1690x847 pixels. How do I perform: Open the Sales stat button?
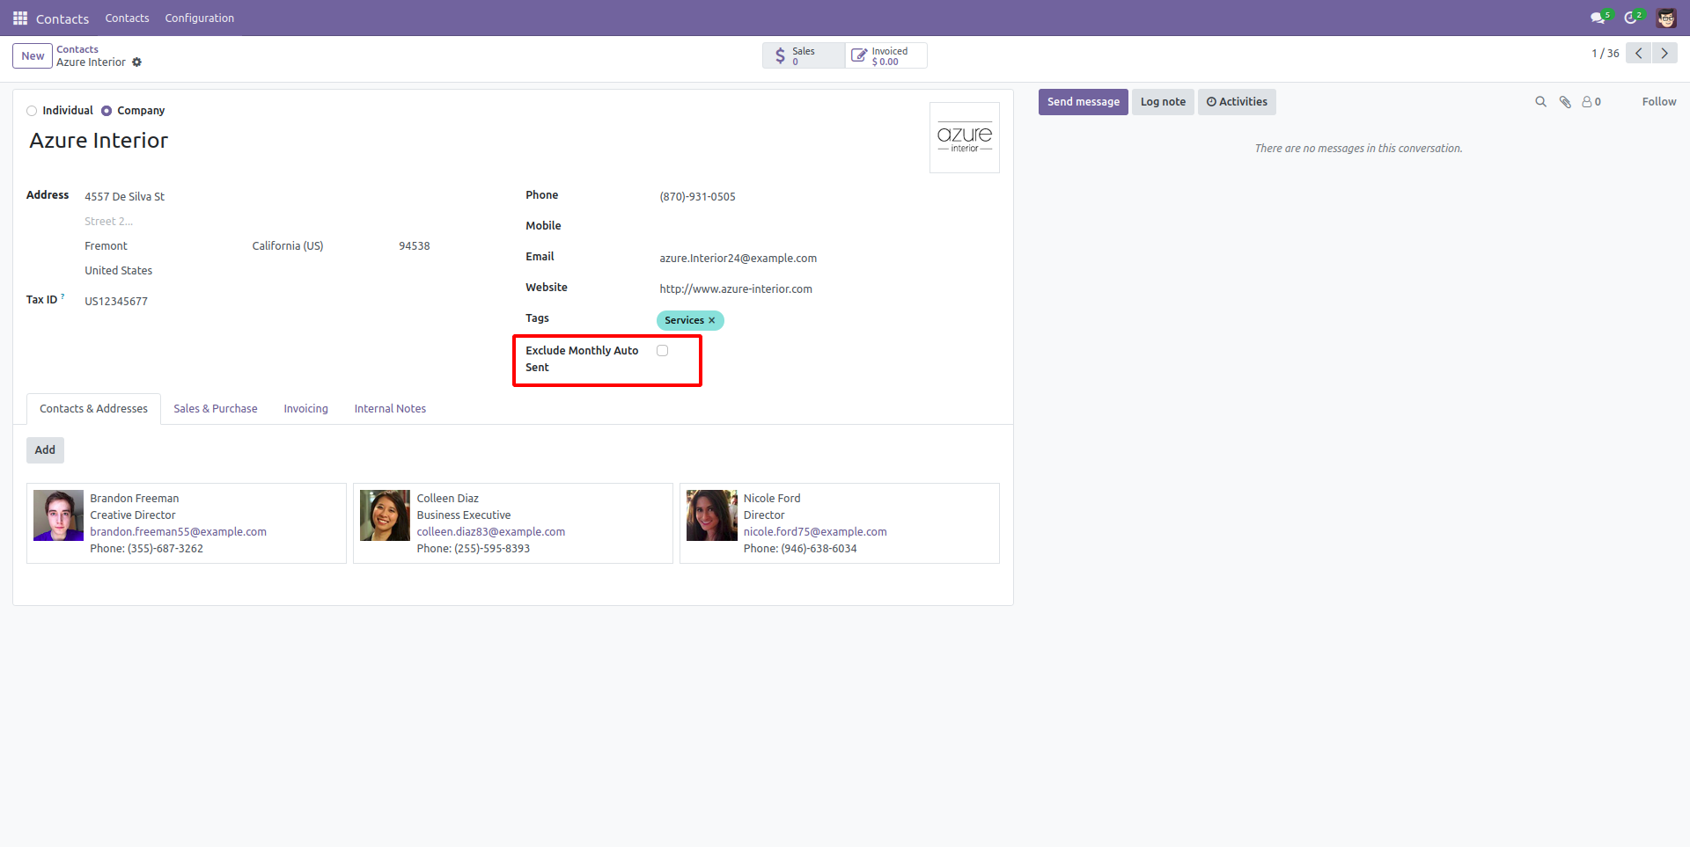tap(804, 56)
